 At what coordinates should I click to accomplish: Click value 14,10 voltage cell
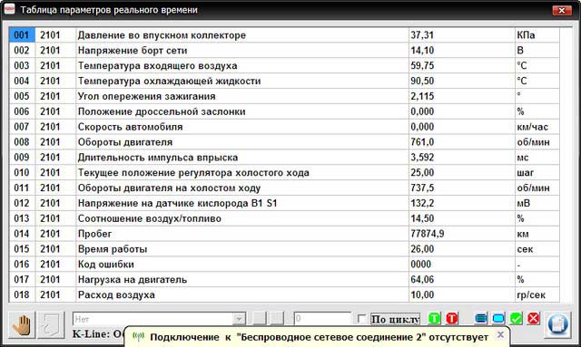point(462,51)
